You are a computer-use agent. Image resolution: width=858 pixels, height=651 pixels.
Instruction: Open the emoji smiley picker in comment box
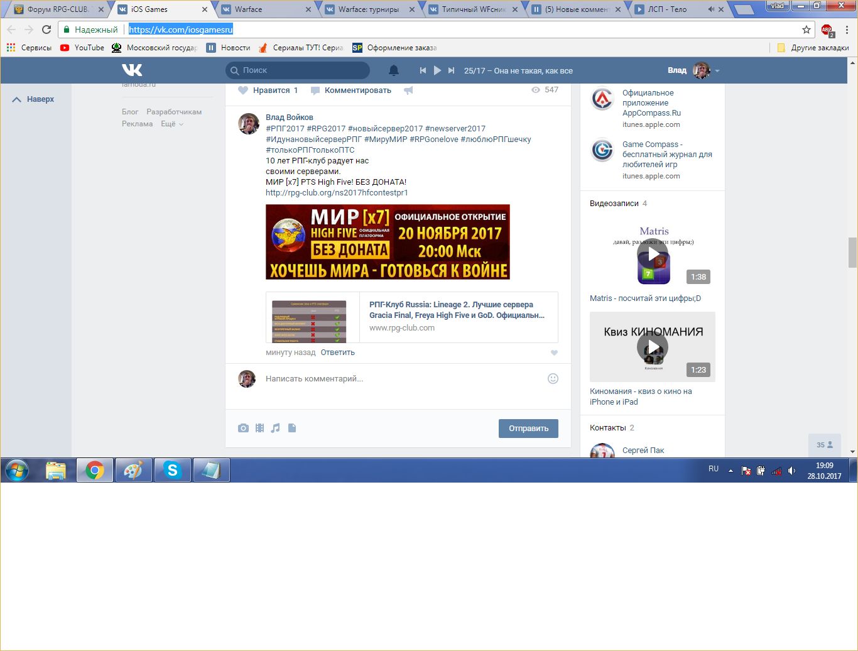tap(553, 378)
